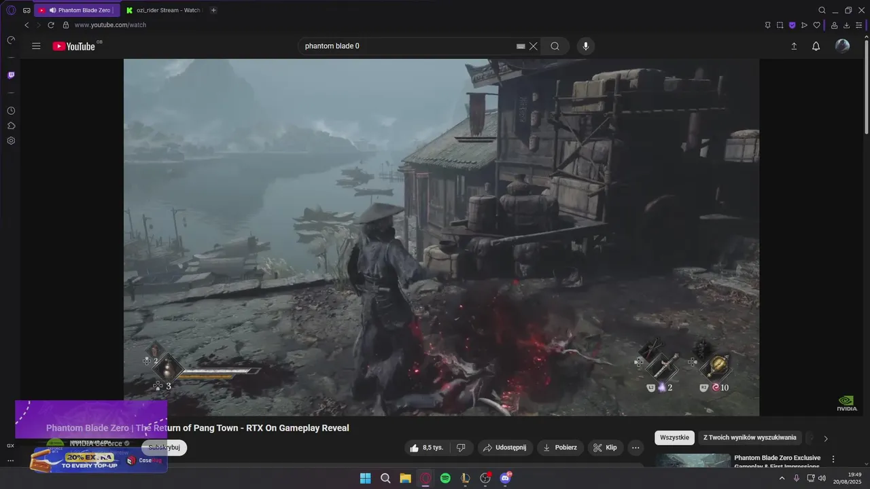The height and width of the screenshot is (489, 870).
Task: Go forward to the next page
Action: point(38,25)
